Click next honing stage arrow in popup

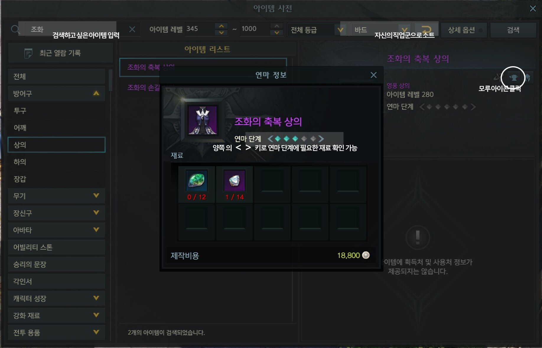point(321,139)
